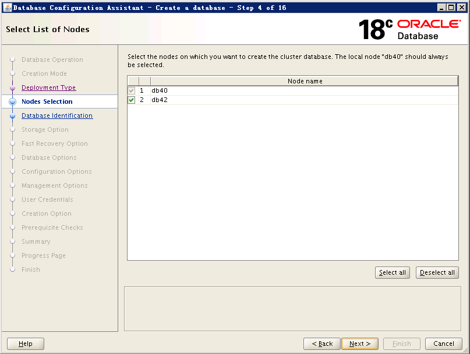Click the Database Operation step label
This screenshot has height=354, width=470.
52,59
